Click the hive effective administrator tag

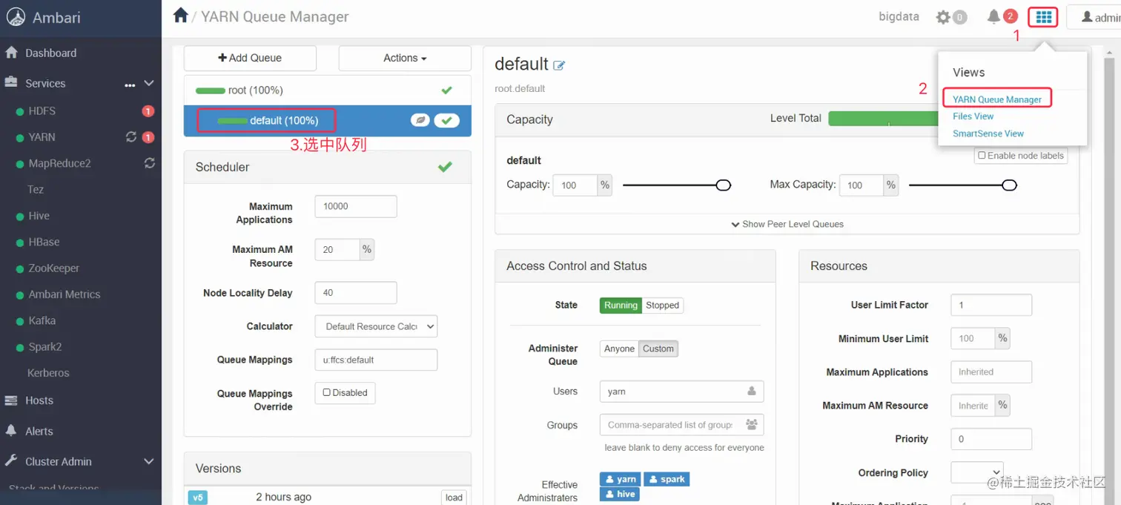pos(620,494)
